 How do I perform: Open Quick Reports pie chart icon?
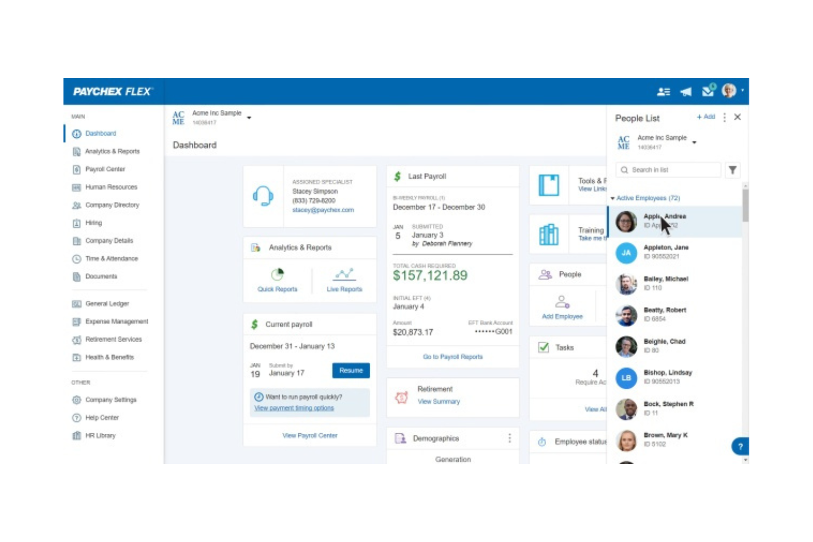[x=277, y=274]
